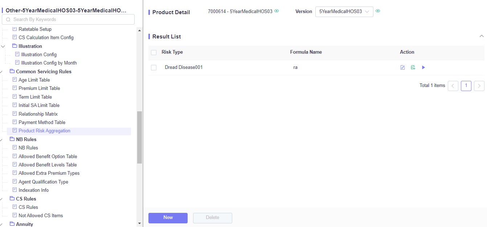This screenshot has height=227, width=487.
Task: Click the Delete button
Action: tap(213, 218)
